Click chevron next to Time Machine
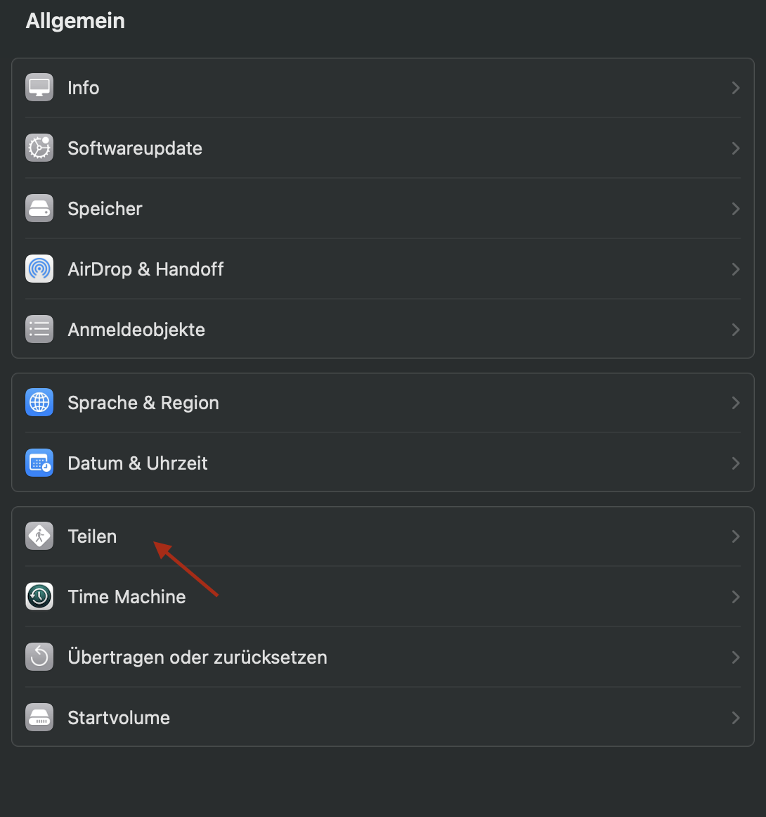766x817 pixels. coord(736,597)
